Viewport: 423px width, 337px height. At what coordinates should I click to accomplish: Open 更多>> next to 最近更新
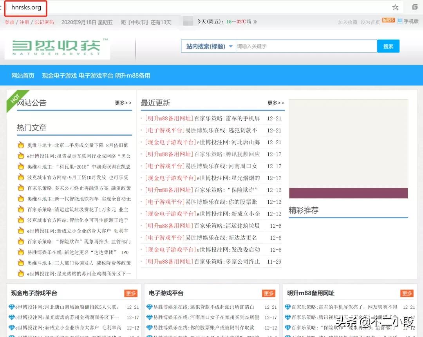click(x=275, y=103)
